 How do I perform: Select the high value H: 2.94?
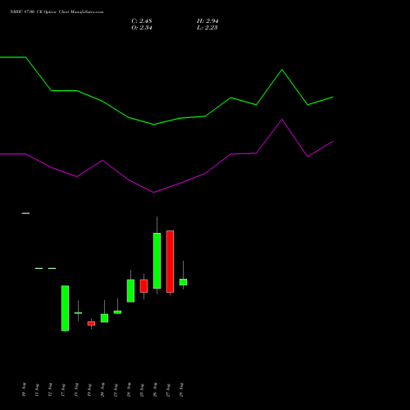pyautogui.click(x=207, y=21)
